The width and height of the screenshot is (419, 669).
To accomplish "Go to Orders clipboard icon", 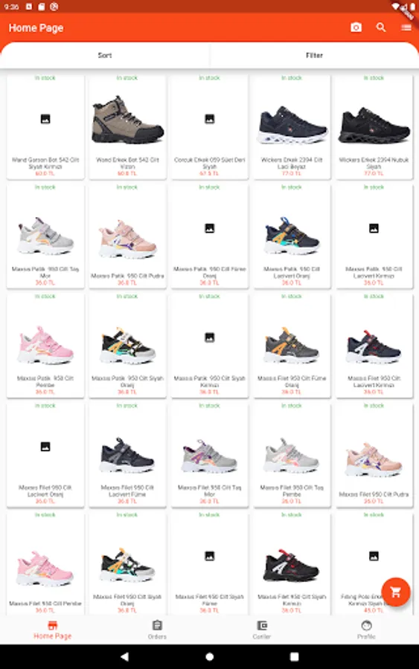I will pyautogui.click(x=157, y=625).
